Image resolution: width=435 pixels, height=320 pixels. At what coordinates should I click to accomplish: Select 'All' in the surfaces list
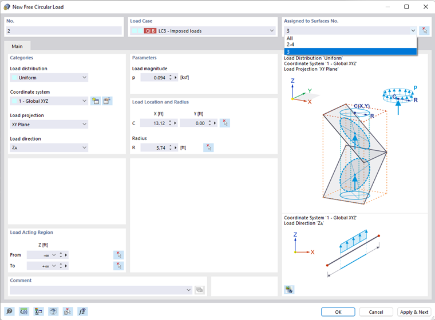[350, 38]
